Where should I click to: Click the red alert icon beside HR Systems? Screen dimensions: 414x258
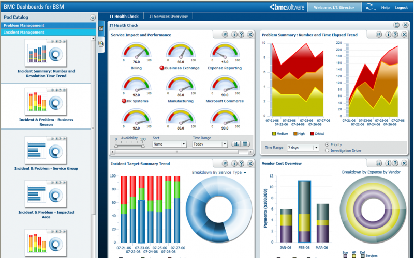click(124, 101)
